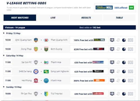This screenshot has width=140, height=101.
Task: Open the Table tab
Action: click(119, 18)
